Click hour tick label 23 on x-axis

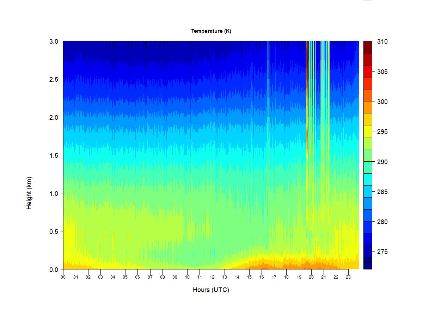pos(348,277)
